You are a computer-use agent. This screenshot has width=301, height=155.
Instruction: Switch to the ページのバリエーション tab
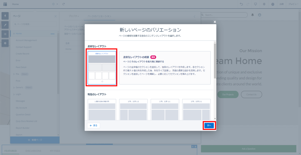(x=99, y=16)
